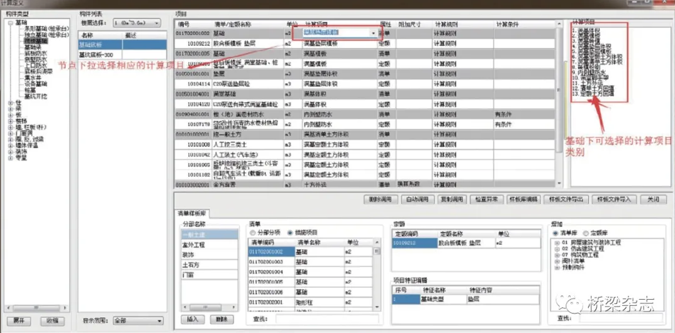The image size is (675, 333).
Task: Click the 检查异常 button
Action: 486,200
